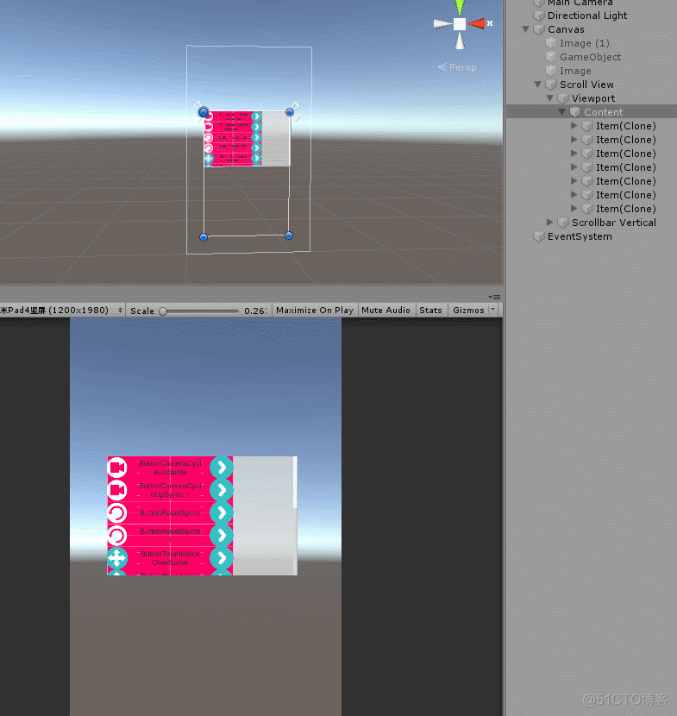Screen dimensions: 677x716
Task: Click the Canvas object cube icon
Action: tap(539, 29)
